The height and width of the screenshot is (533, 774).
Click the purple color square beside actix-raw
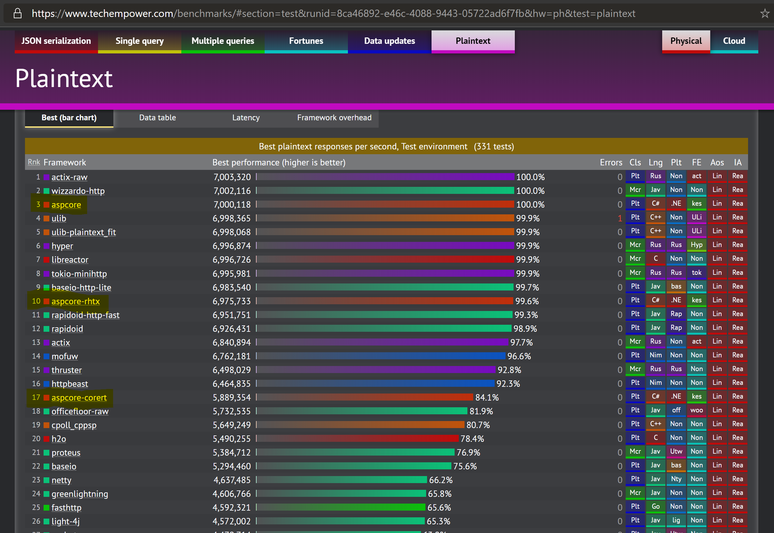pyautogui.click(x=46, y=177)
